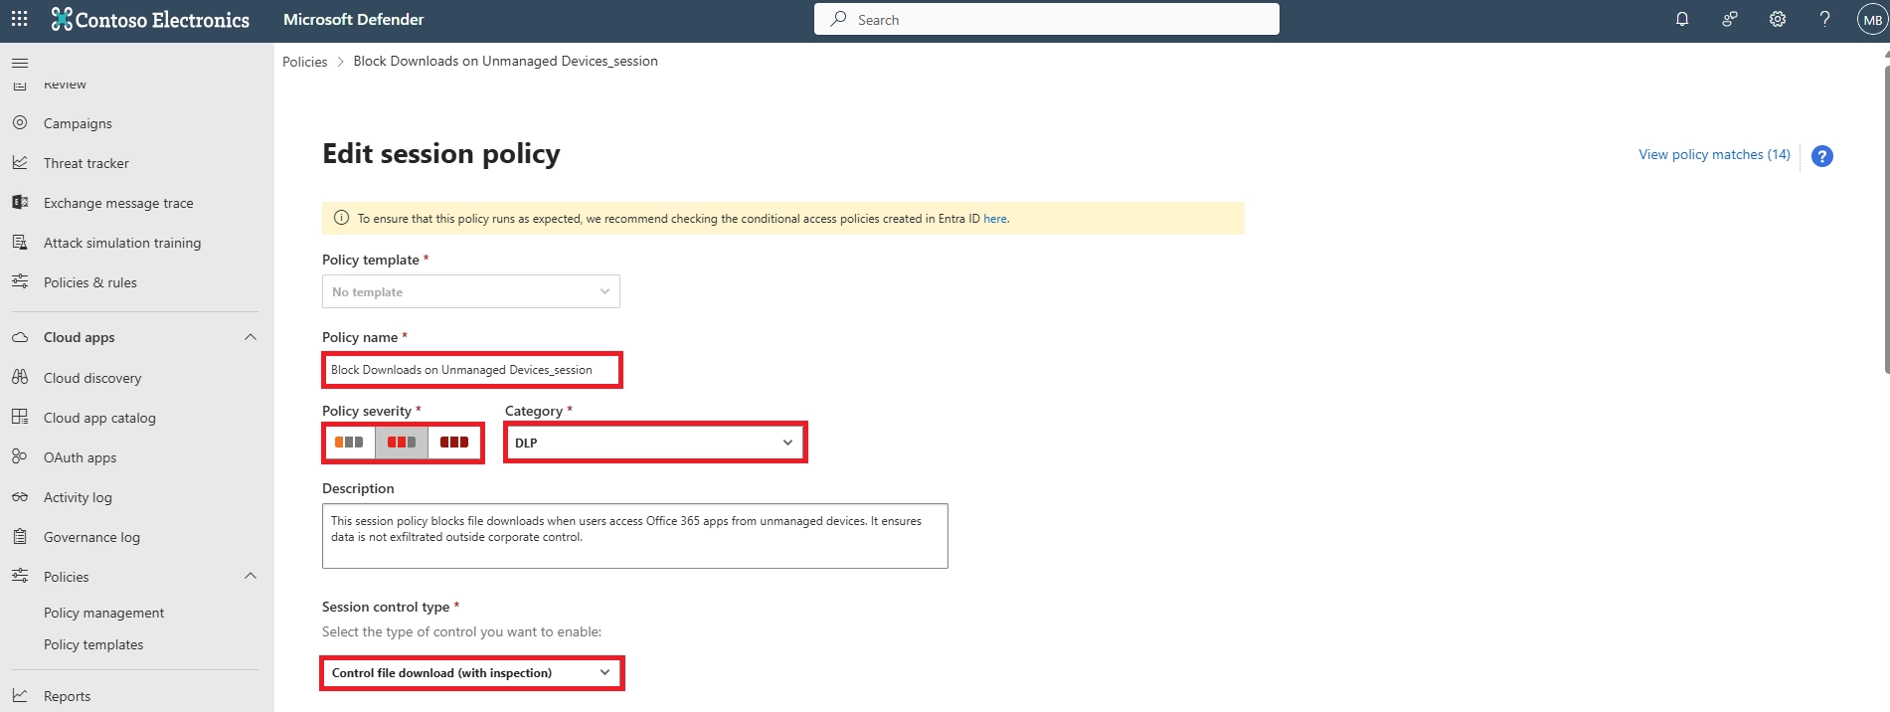
Task: Select medium policy severity
Action: [402, 443]
